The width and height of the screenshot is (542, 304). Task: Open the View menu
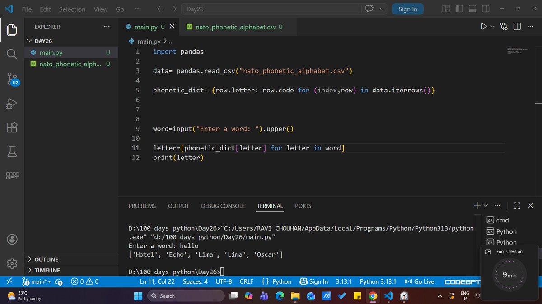pyautogui.click(x=101, y=9)
